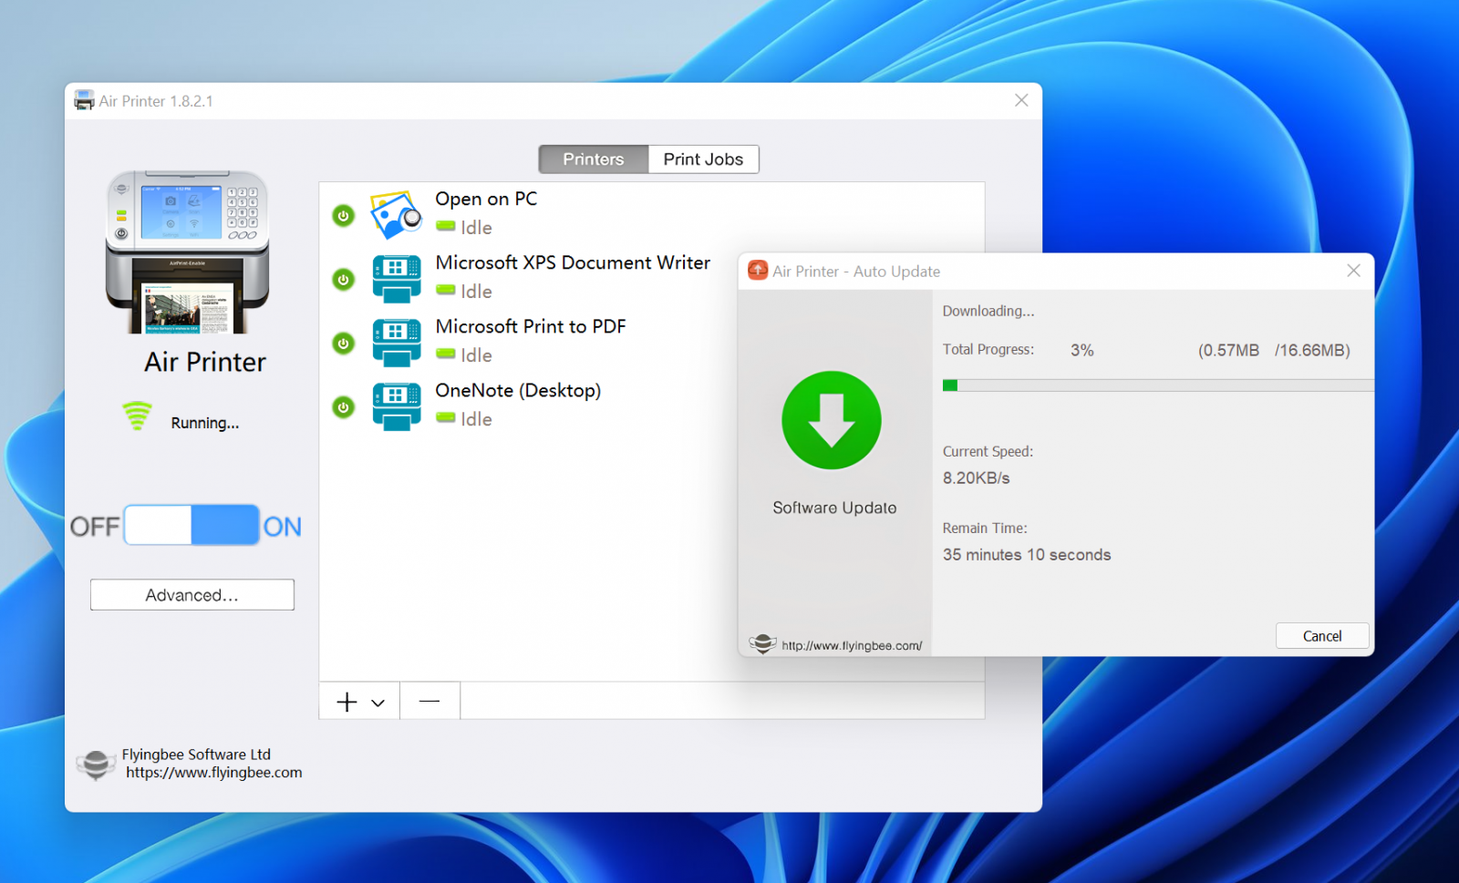Image resolution: width=1459 pixels, height=883 pixels.
Task: Select the Microsoft Print to PDF printer icon
Action: click(397, 343)
